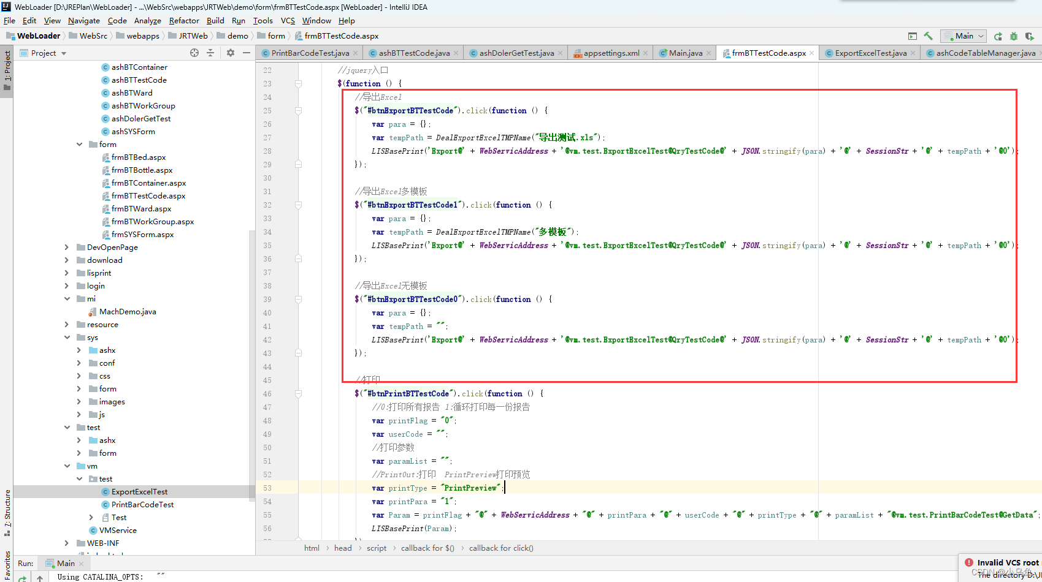This screenshot has width=1042, height=582.
Task: Select ashDolerGetTest class in tree
Action: pyautogui.click(x=140, y=119)
